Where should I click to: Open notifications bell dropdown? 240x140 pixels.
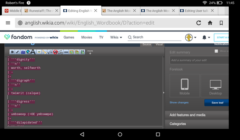tap(206, 37)
